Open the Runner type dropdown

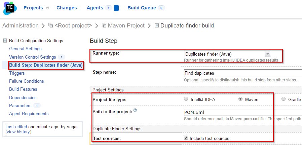click(227, 54)
